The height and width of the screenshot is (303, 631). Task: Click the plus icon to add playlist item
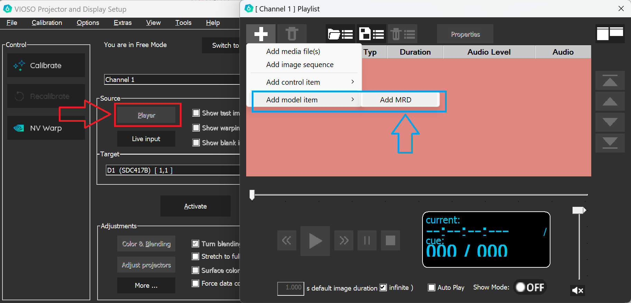click(261, 34)
